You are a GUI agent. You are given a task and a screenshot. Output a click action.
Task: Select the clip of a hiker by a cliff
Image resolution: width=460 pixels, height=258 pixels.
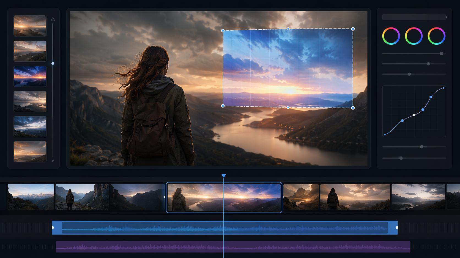click(82, 197)
